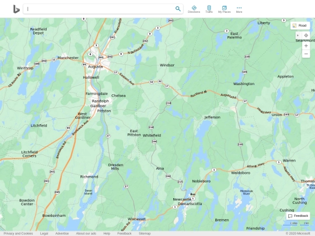Click the Litchfield label

38,126
